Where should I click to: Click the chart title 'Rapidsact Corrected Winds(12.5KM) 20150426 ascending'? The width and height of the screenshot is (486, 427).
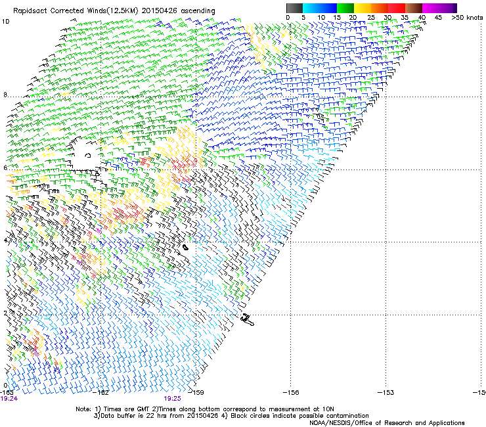(x=114, y=11)
